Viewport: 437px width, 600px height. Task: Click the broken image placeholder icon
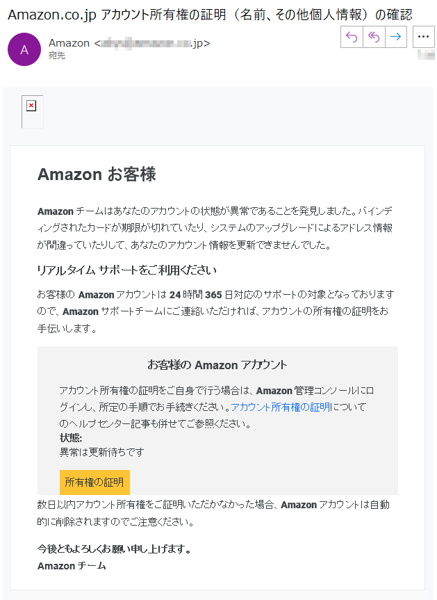coord(31,106)
